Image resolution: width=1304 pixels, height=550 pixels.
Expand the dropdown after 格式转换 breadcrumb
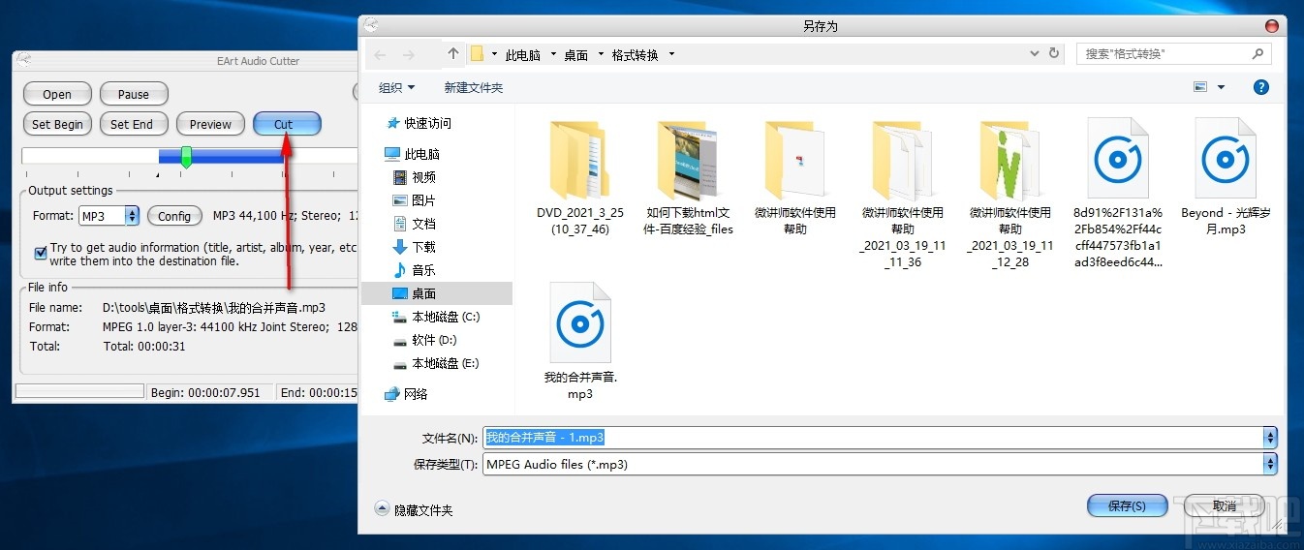[671, 55]
